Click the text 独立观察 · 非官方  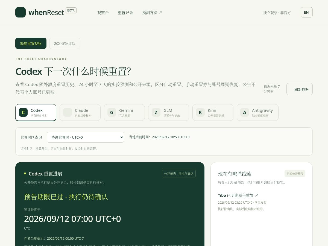[x=277, y=13]
